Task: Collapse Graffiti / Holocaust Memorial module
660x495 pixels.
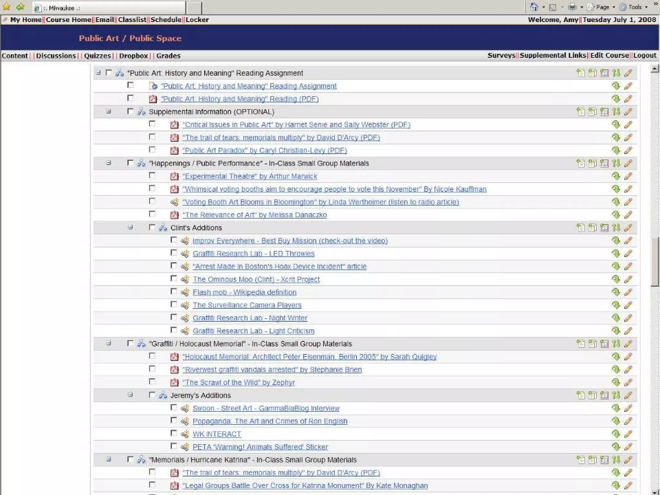Action: [109, 344]
